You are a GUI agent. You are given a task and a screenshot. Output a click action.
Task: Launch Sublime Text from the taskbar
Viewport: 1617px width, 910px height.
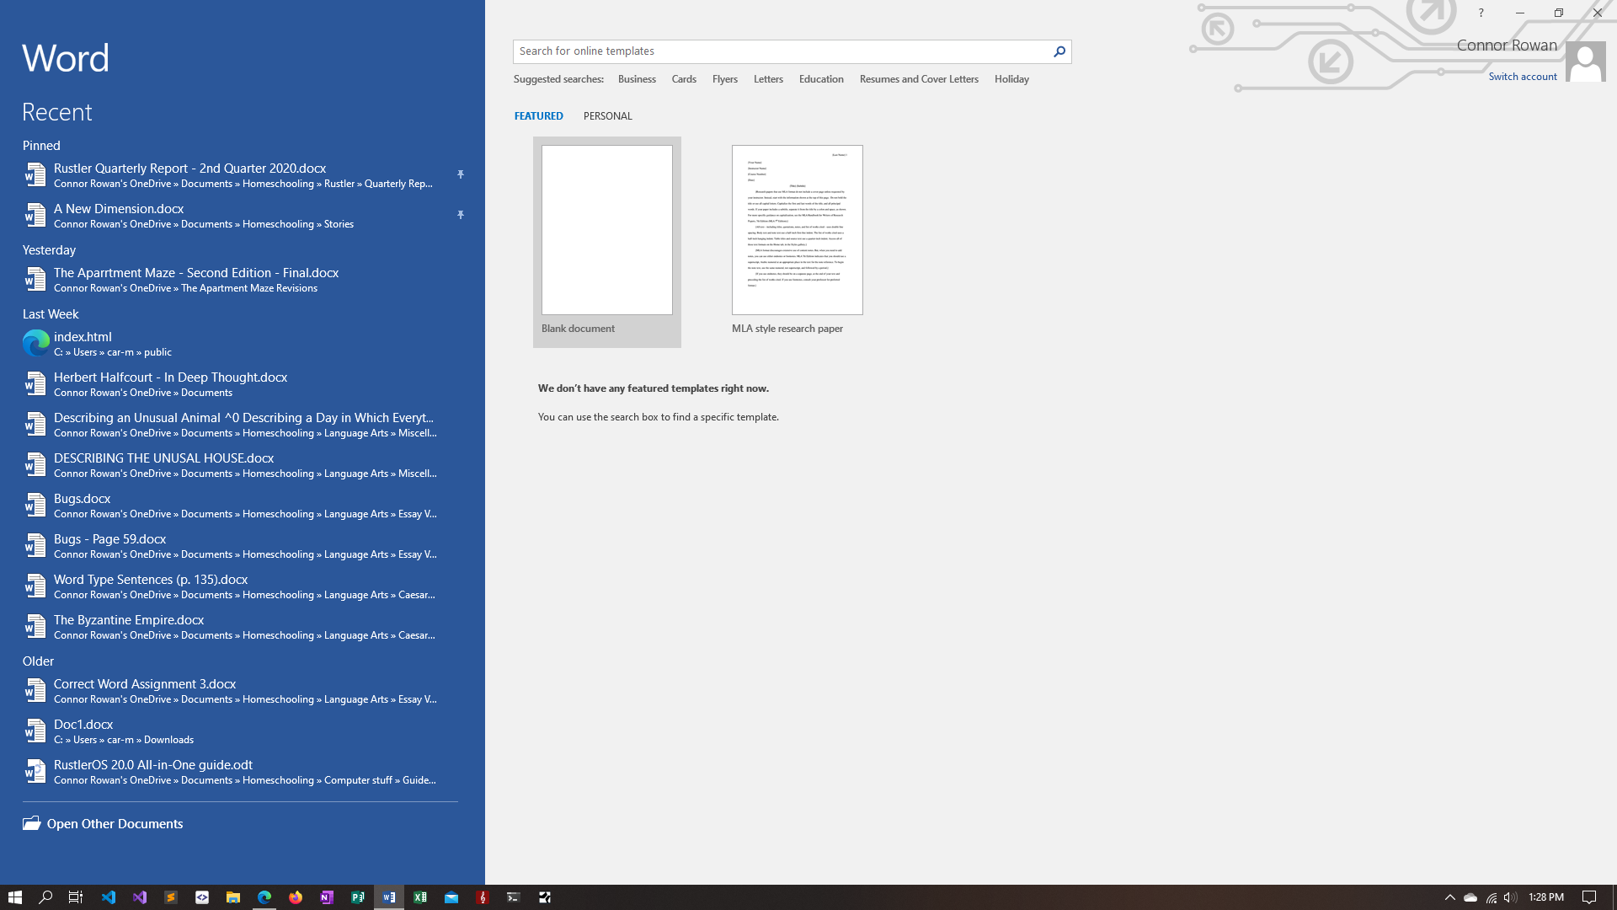click(x=171, y=897)
